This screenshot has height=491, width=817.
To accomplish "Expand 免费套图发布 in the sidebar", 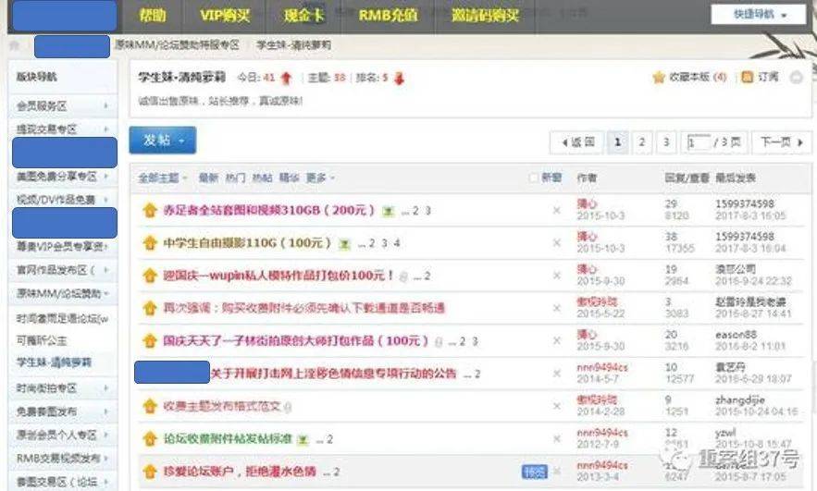I will [x=105, y=411].
